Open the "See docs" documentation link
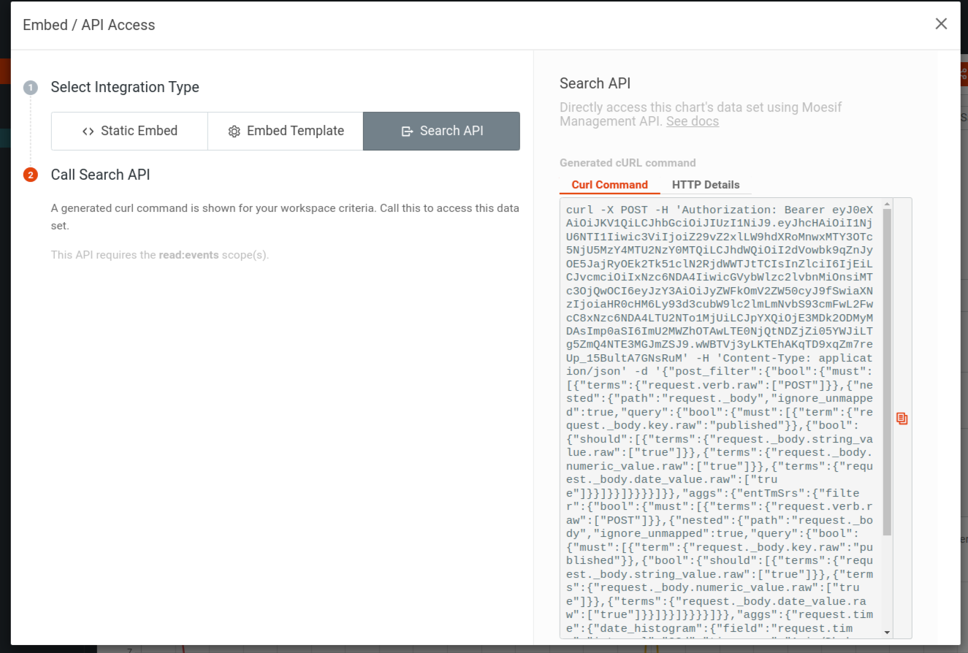 tap(692, 121)
